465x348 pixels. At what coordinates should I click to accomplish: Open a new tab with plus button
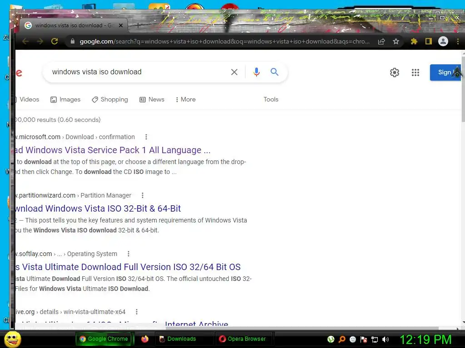tap(138, 25)
